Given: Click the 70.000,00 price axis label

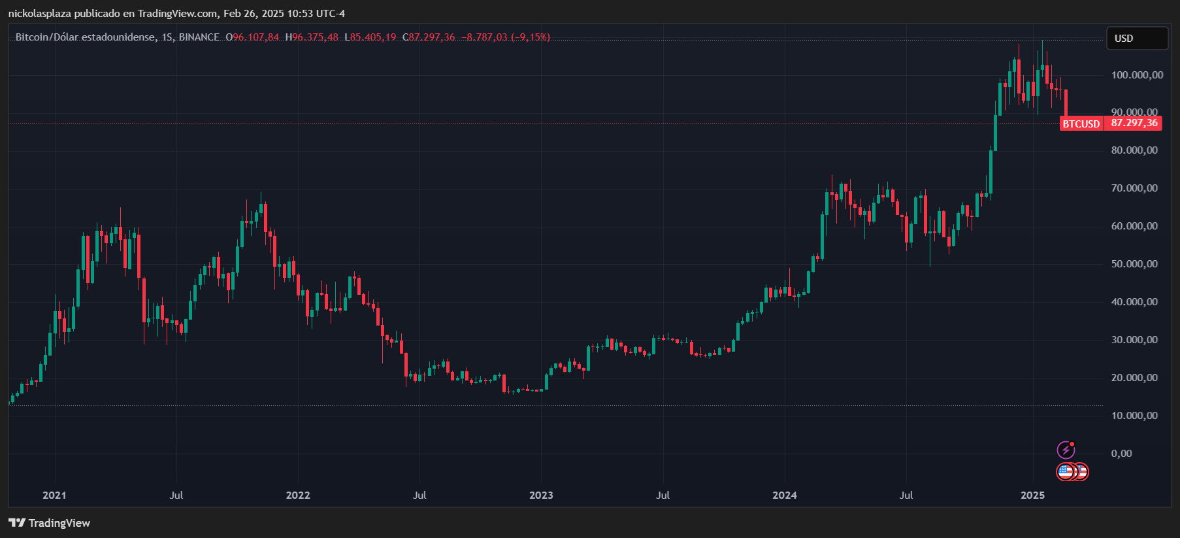Looking at the screenshot, I should [1134, 188].
